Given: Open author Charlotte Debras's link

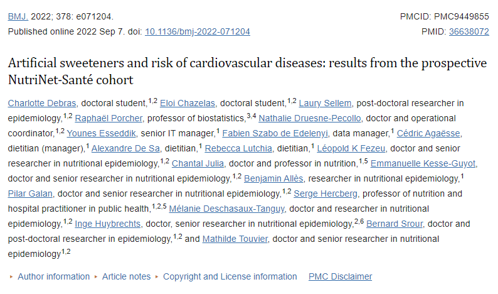Looking at the screenshot, I should [43, 102].
